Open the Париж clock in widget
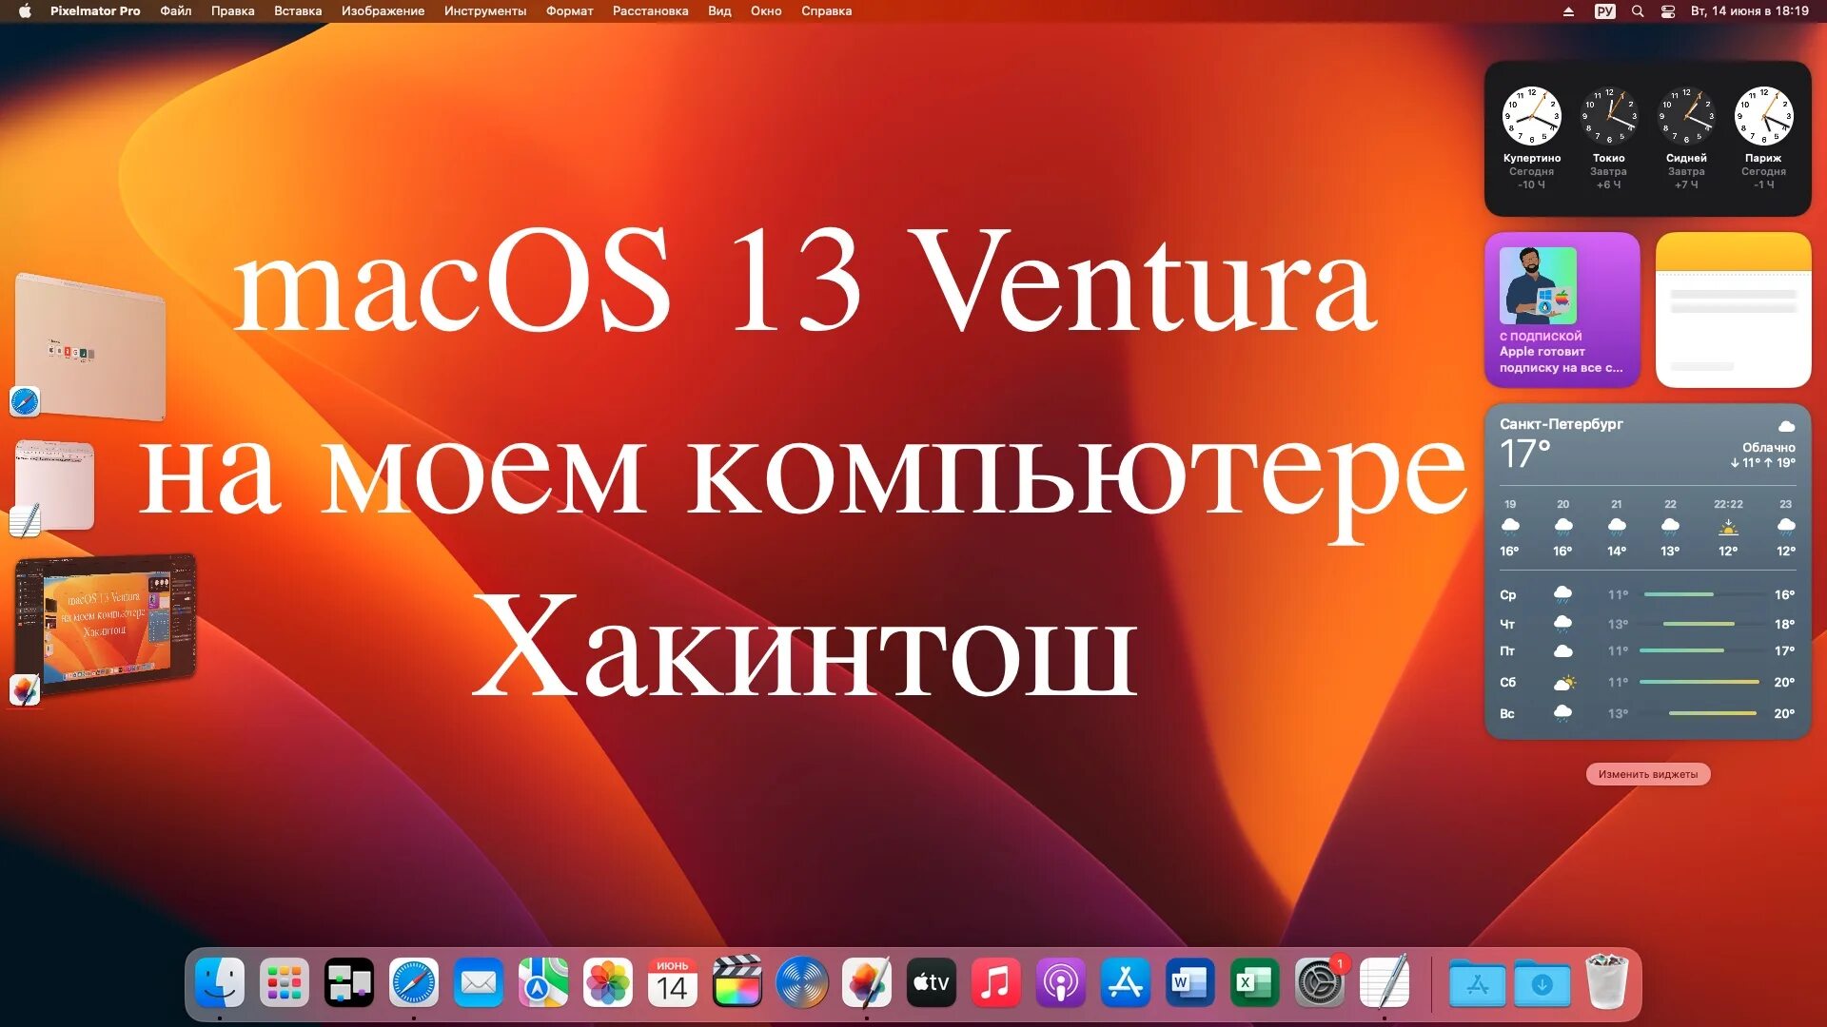The width and height of the screenshot is (1827, 1027). (1763, 139)
